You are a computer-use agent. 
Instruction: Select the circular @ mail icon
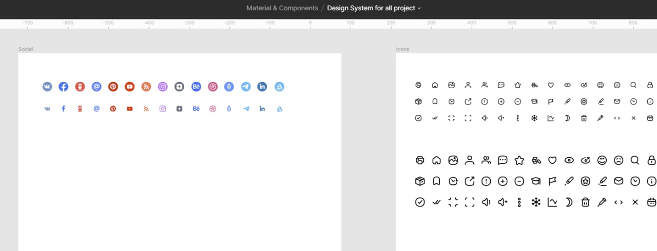click(x=96, y=87)
